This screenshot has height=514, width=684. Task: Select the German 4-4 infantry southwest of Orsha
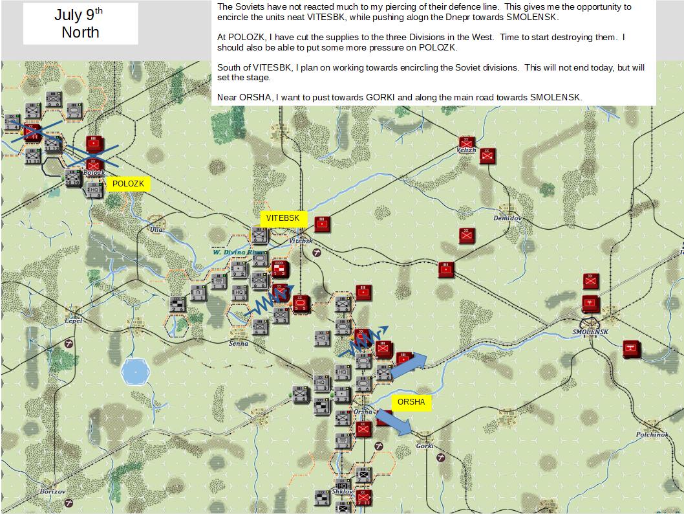[x=343, y=417]
